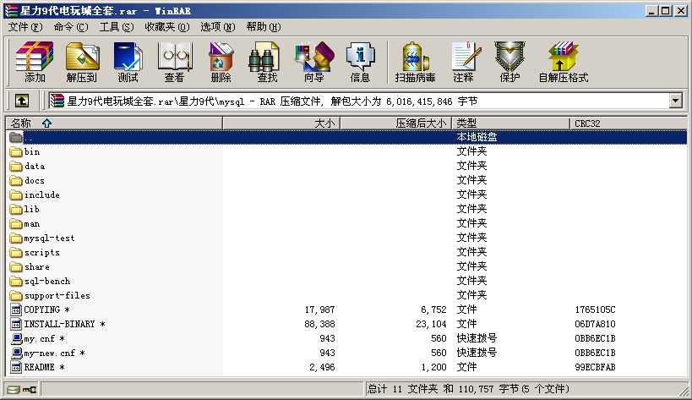Click the WinRAR title bar icon

click(x=11, y=11)
